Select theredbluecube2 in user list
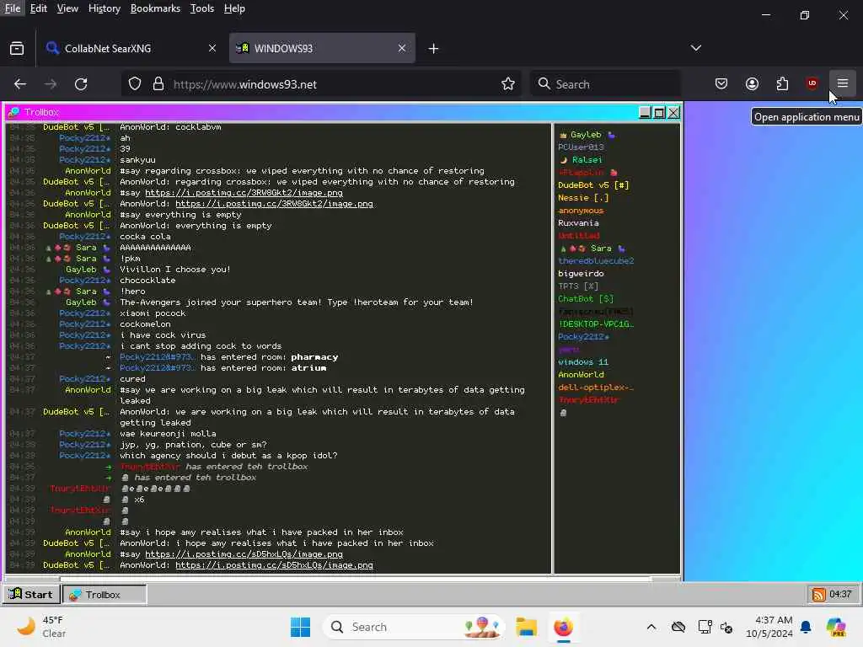The width and height of the screenshot is (863, 647). [596, 261]
